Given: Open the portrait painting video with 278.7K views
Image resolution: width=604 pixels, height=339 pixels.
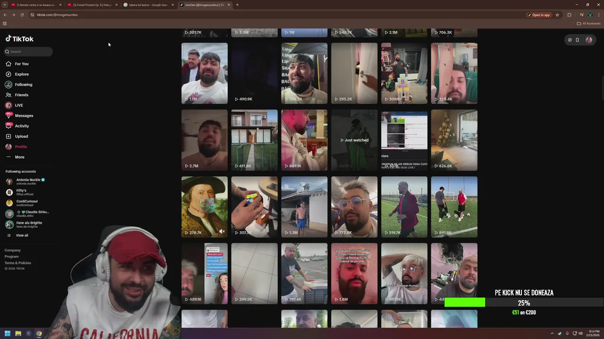Looking at the screenshot, I should point(204,207).
